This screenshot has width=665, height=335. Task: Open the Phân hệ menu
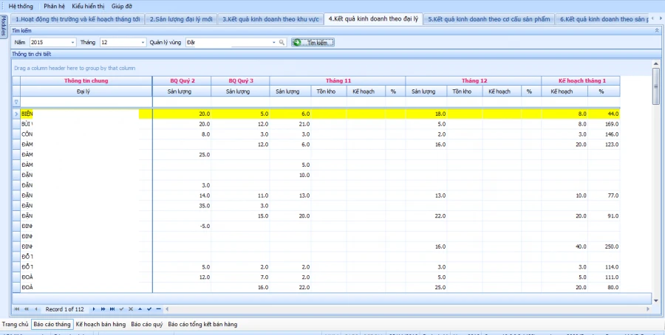54,7
